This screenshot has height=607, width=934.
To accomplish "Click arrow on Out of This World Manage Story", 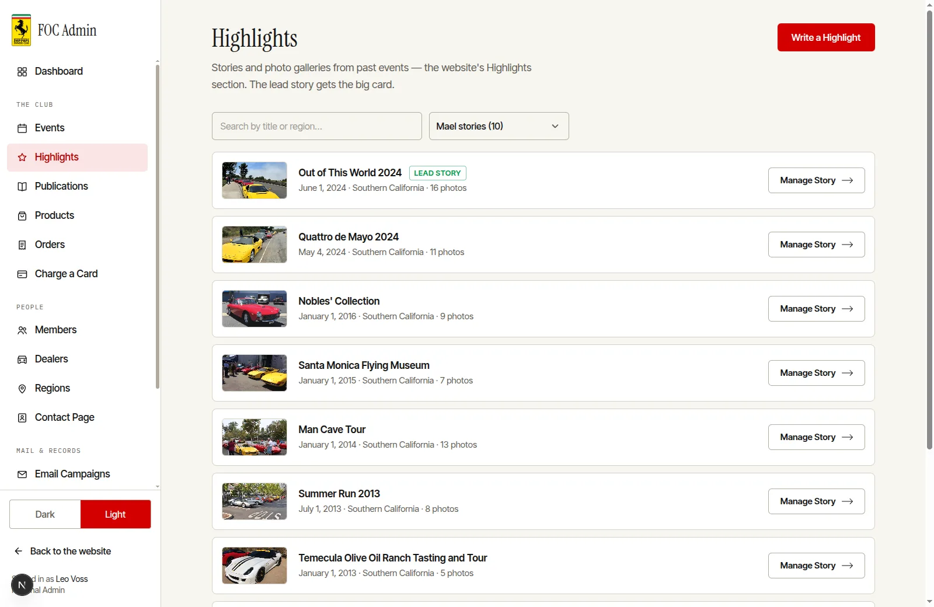I will (848, 180).
